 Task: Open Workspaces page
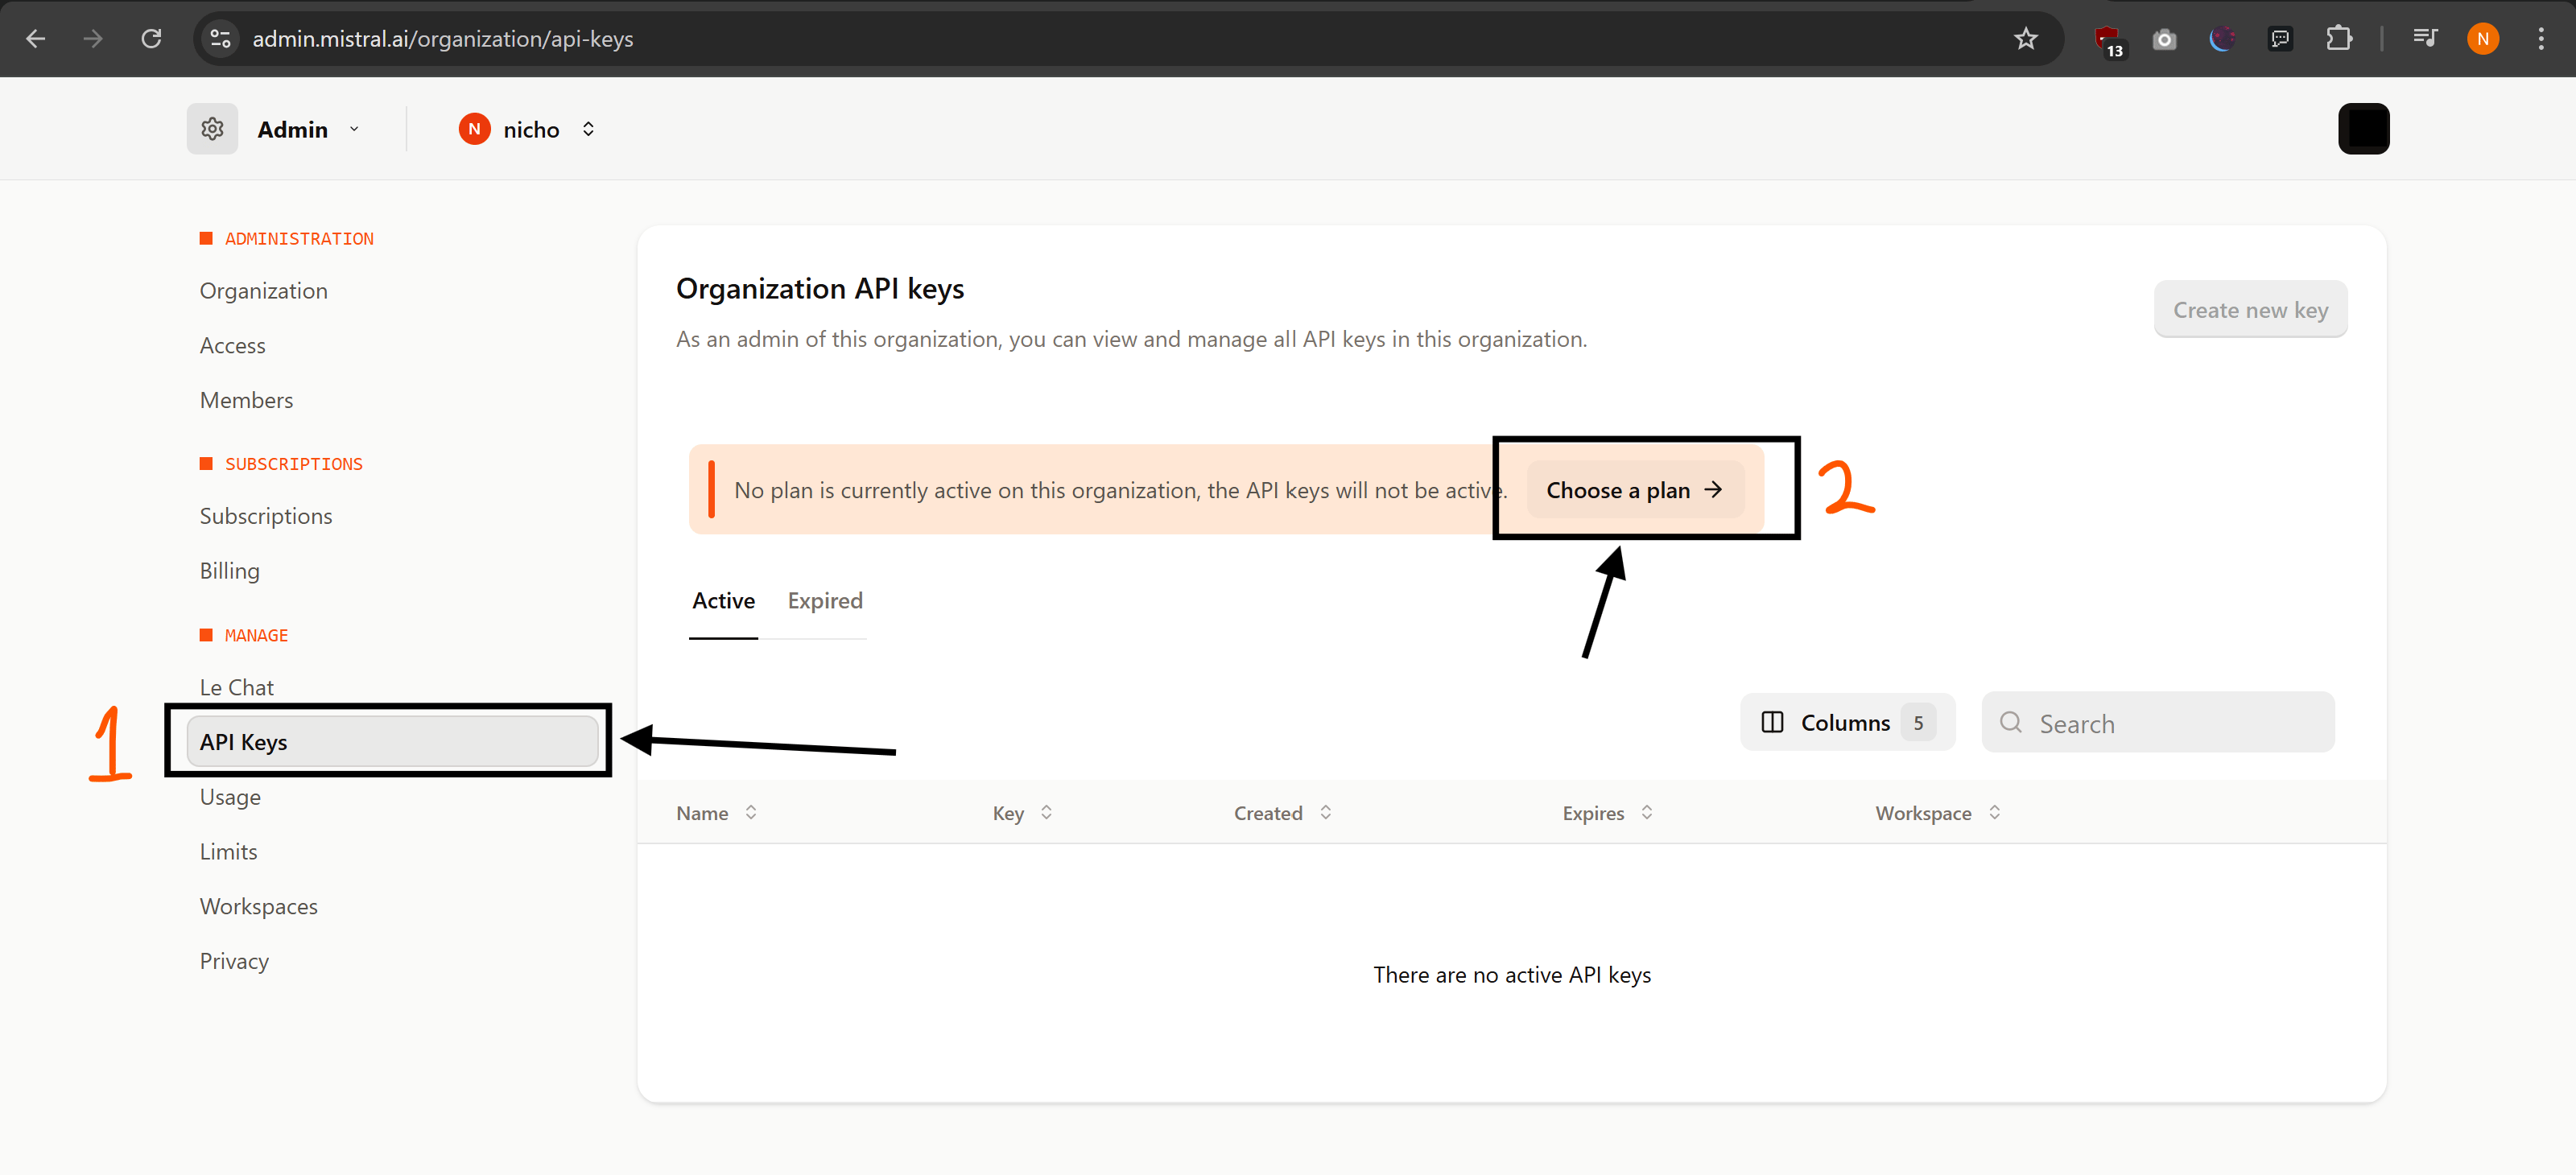coord(258,906)
